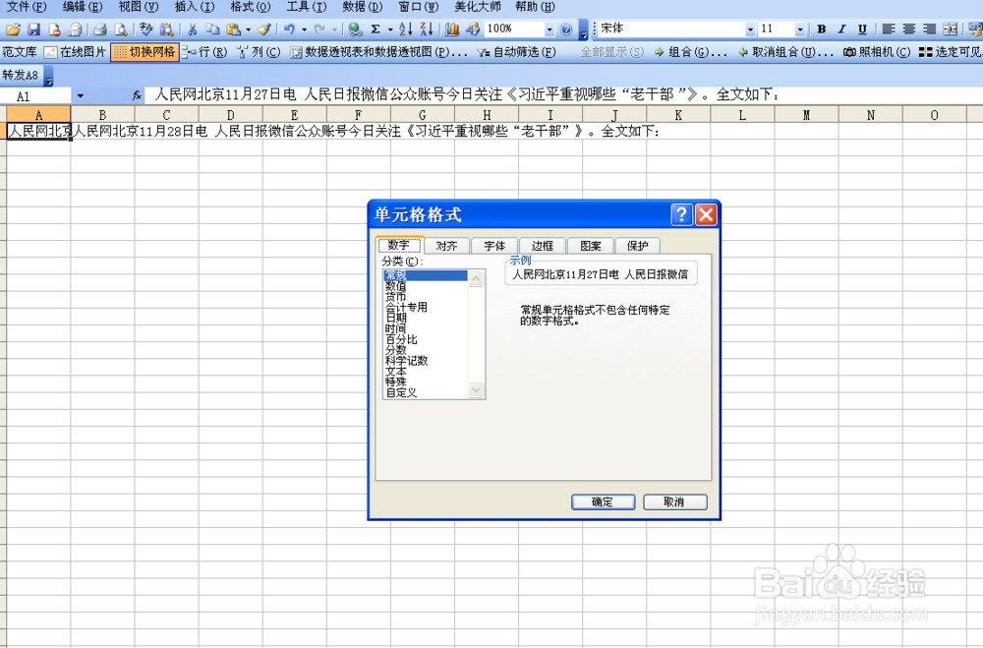Select the Format Painter brush icon
This screenshot has width=983, height=648.
[265, 30]
